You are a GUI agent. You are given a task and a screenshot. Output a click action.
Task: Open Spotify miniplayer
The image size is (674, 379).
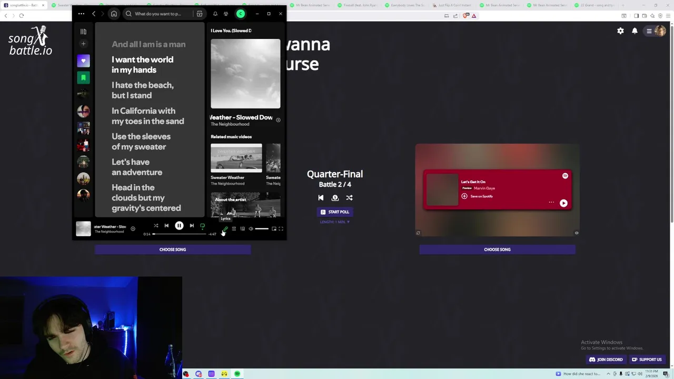coord(274,229)
